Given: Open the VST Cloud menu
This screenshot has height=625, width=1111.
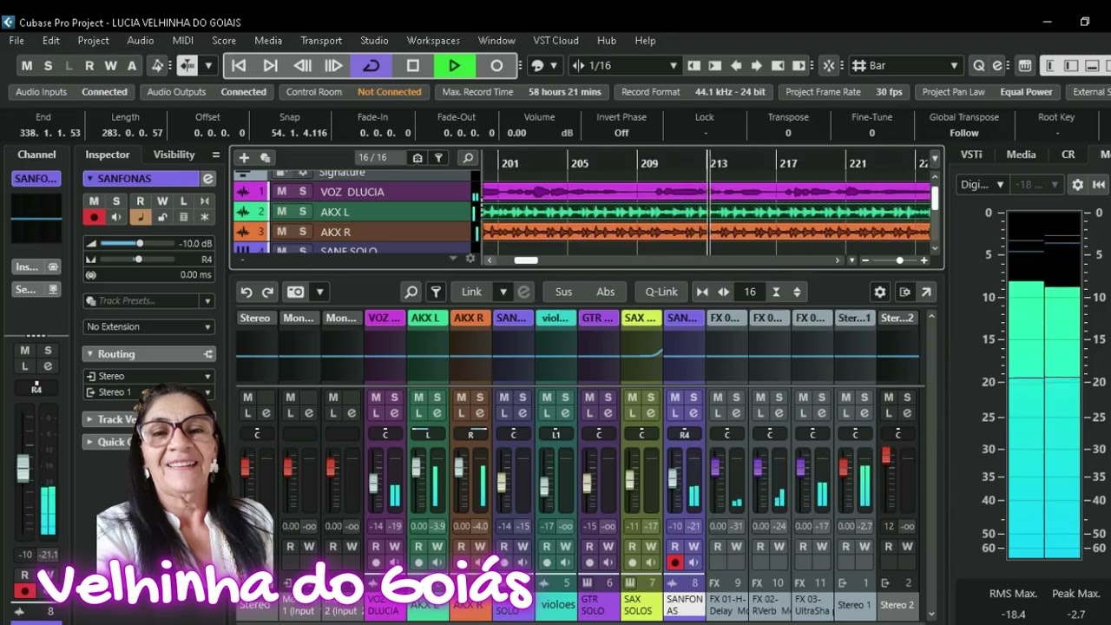Looking at the screenshot, I should pyautogui.click(x=555, y=41).
